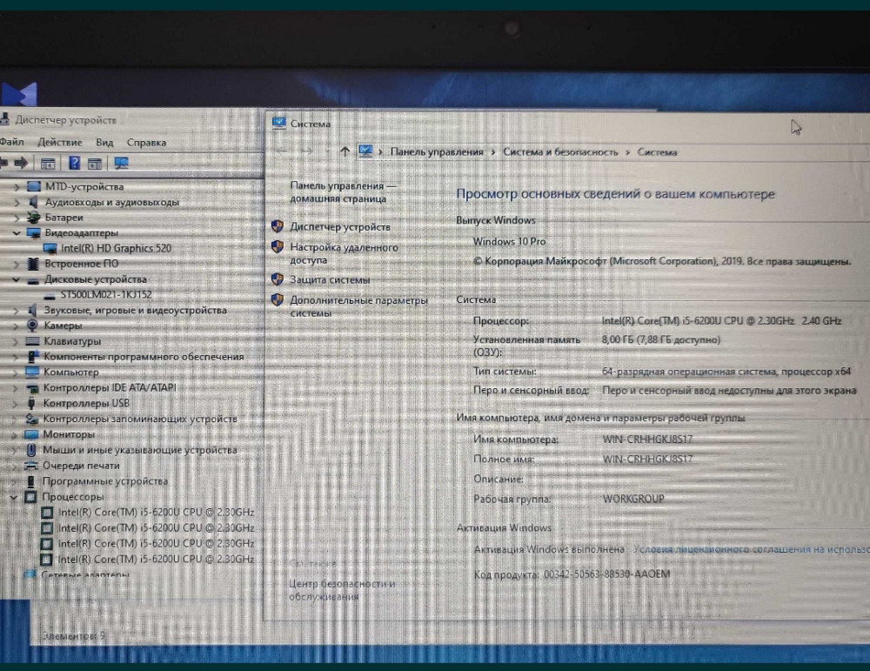The width and height of the screenshot is (870, 671).
Task: Select the ST500LM021-1KJ152 disk drive
Action: (x=105, y=294)
